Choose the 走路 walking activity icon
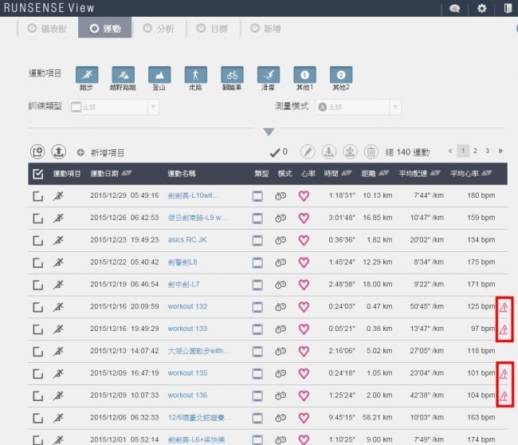Viewport: 518px width, 445px height. pyautogui.click(x=195, y=74)
